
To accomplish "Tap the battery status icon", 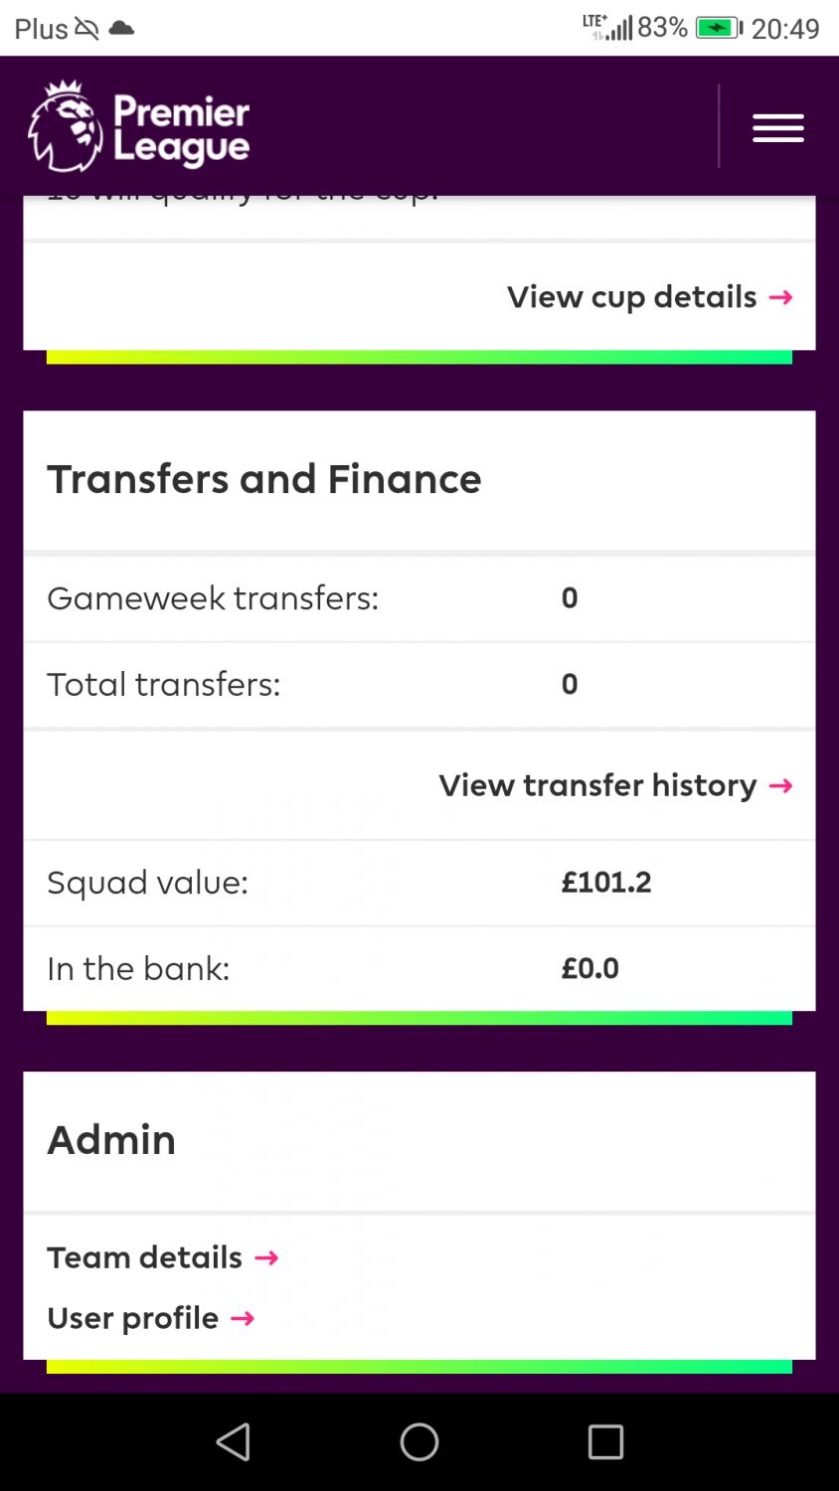I will (718, 28).
